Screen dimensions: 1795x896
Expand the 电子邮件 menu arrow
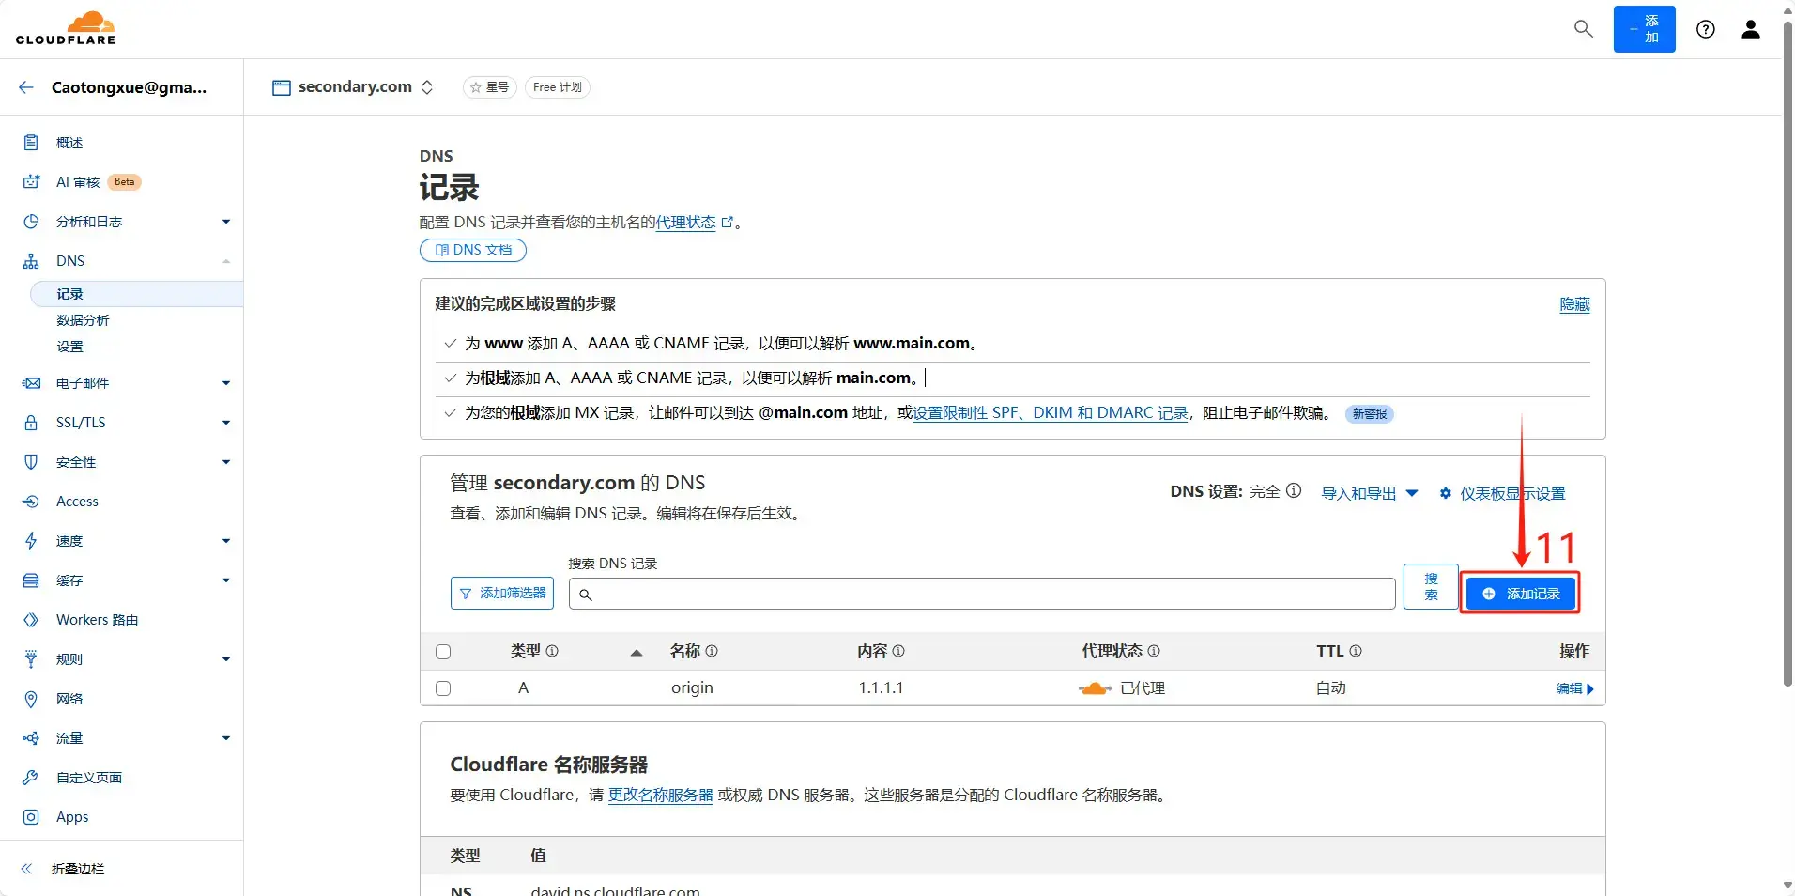(226, 383)
